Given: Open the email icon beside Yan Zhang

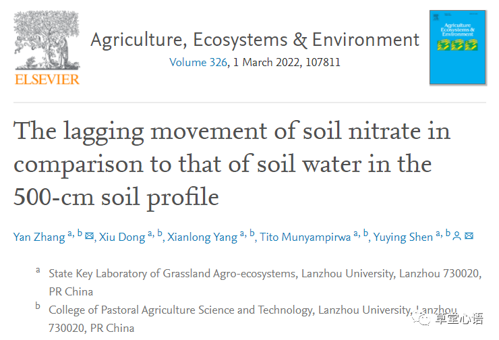Looking at the screenshot, I should pyautogui.click(x=89, y=236).
